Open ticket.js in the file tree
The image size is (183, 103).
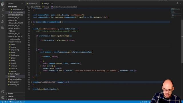(14, 63)
